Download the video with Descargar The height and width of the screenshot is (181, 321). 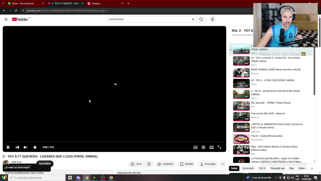208,164
